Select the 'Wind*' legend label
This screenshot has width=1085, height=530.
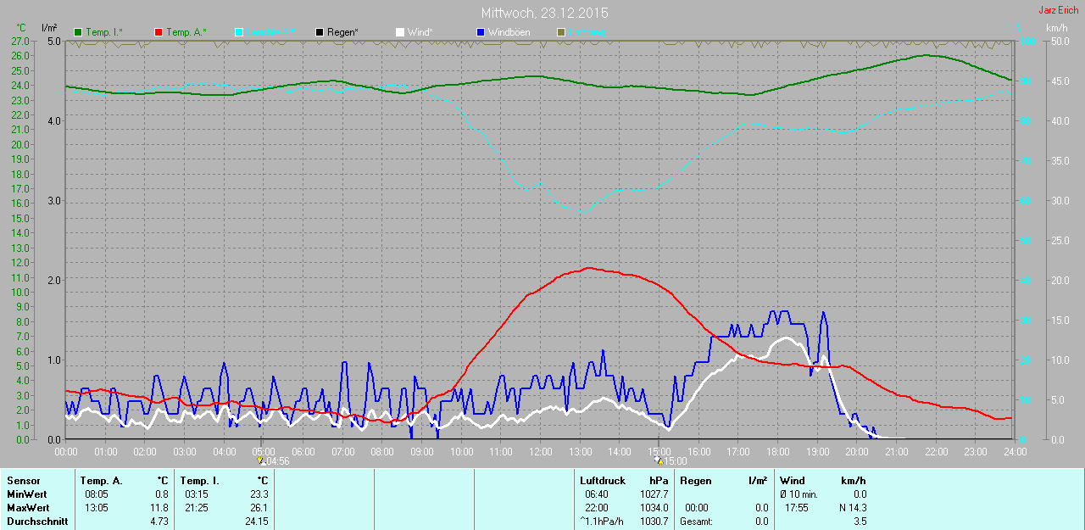[x=420, y=32]
